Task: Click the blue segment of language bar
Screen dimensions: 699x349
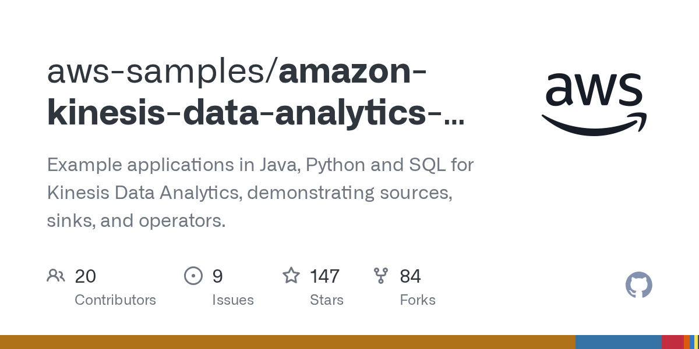Action: click(x=618, y=342)
